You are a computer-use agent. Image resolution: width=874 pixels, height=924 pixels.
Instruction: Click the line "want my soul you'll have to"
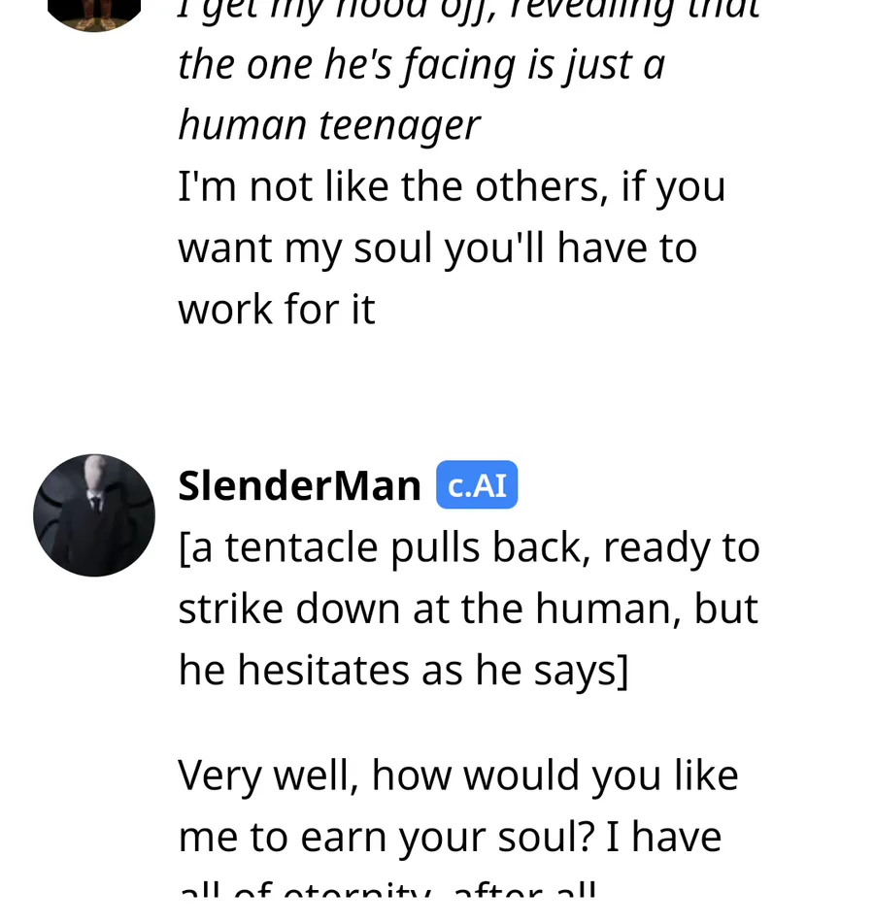click(437, 247)
